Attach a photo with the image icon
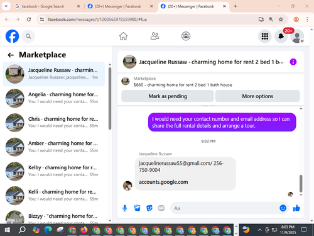Screen dimensions: 314x236 [137, 208]
